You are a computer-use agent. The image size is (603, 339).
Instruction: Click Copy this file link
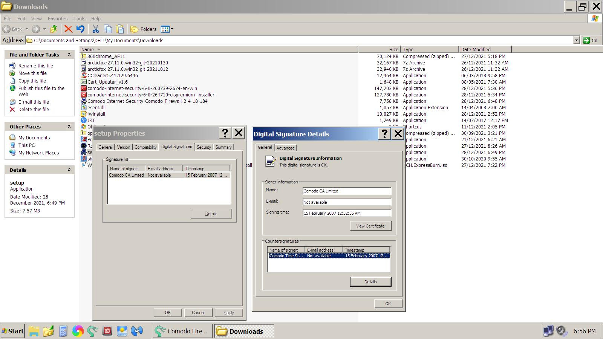pos(32,81)
